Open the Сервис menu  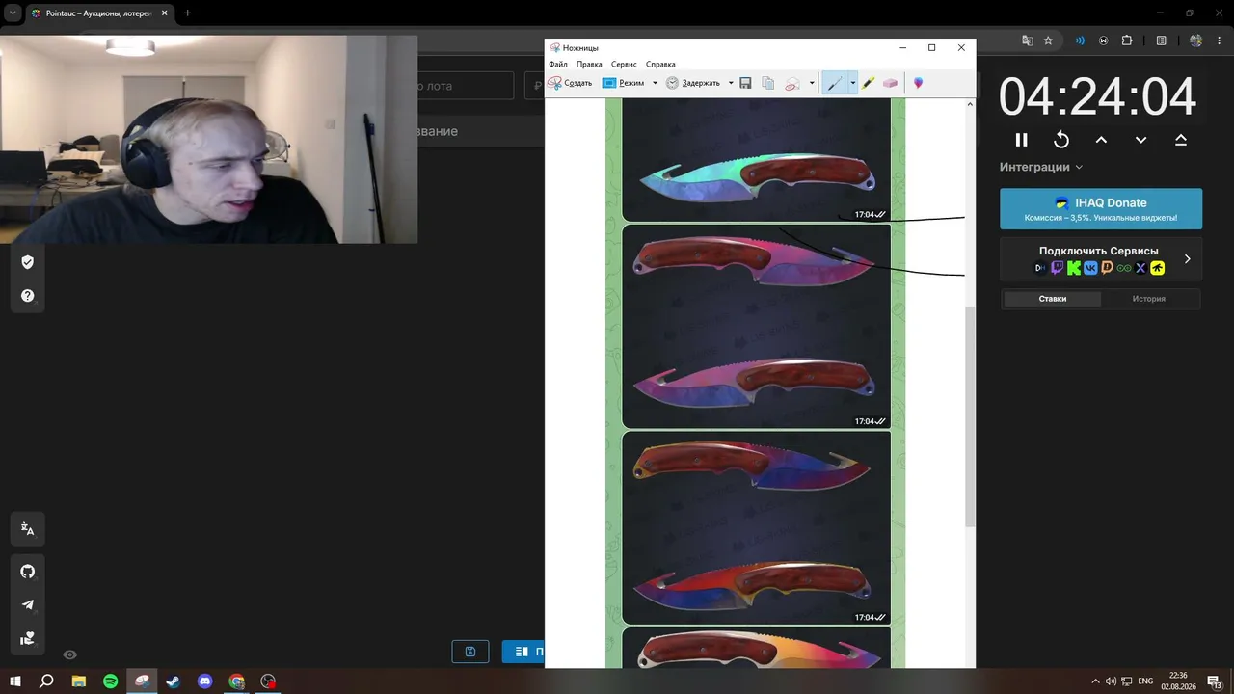click(x=624, y=64)
